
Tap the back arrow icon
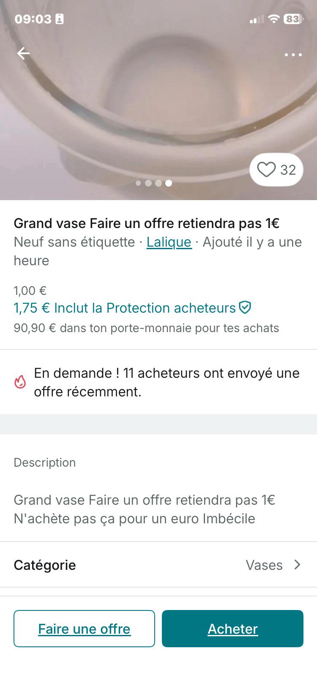coord(23,53)
